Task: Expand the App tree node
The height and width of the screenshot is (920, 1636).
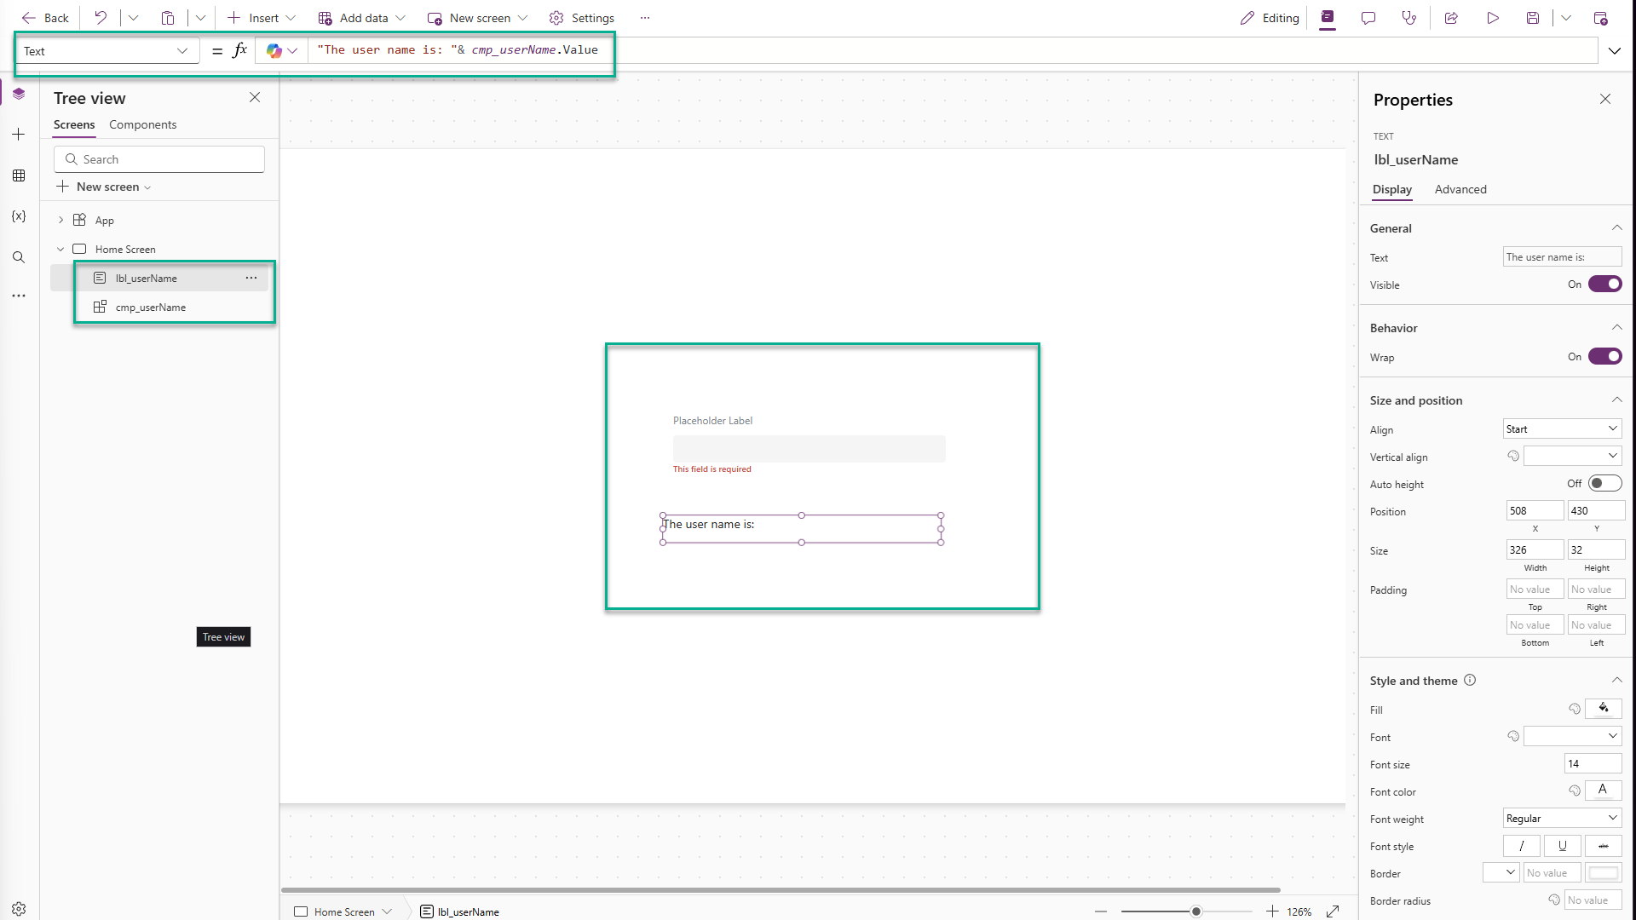Action: [x=60, y=220]
